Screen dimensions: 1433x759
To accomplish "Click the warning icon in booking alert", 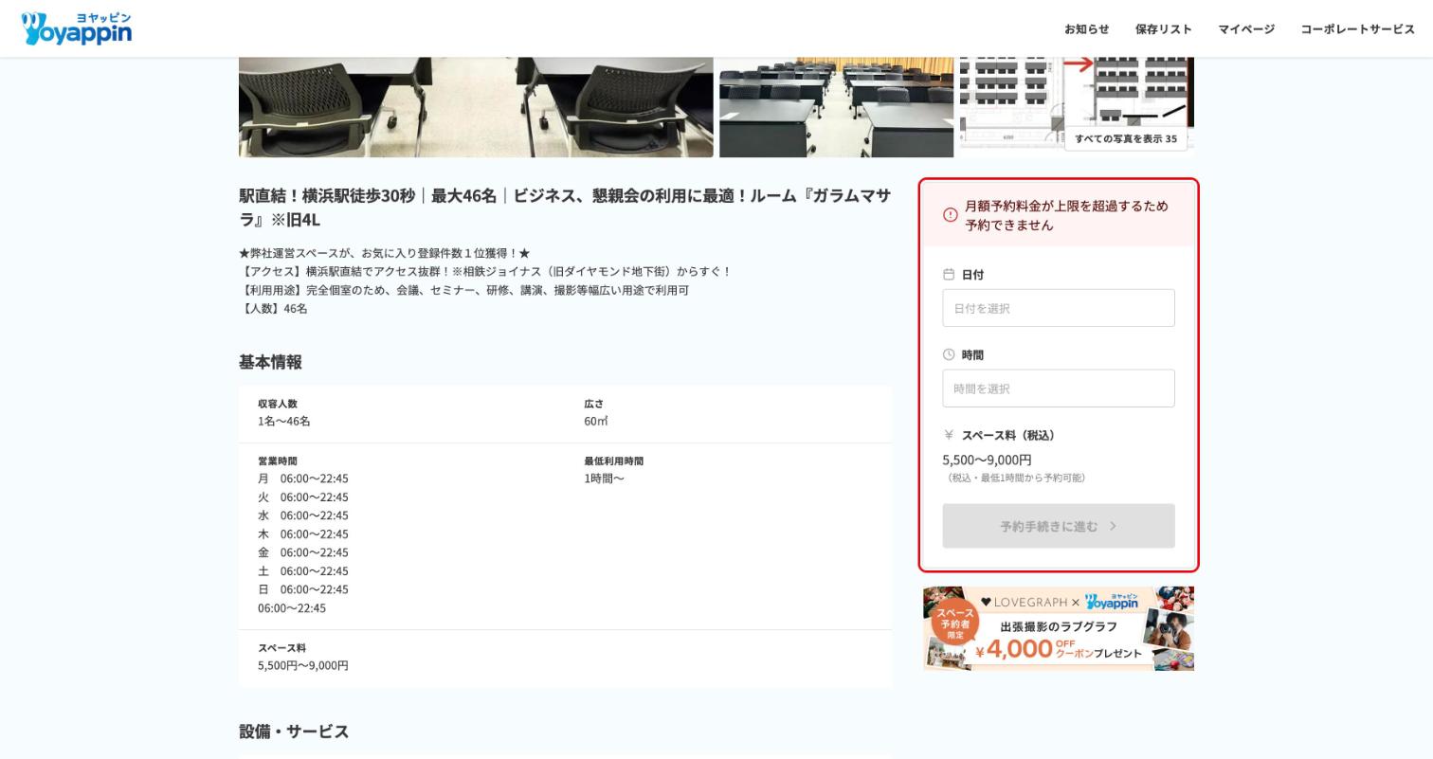I will coord(951,215).
